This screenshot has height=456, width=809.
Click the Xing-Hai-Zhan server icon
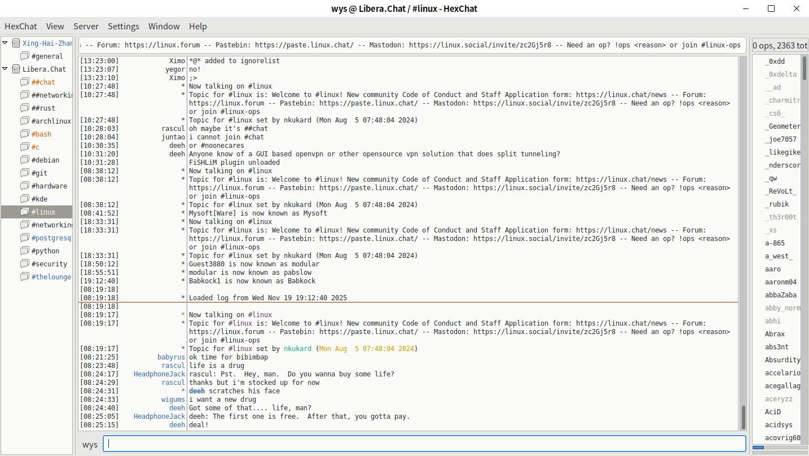point(15,43)
